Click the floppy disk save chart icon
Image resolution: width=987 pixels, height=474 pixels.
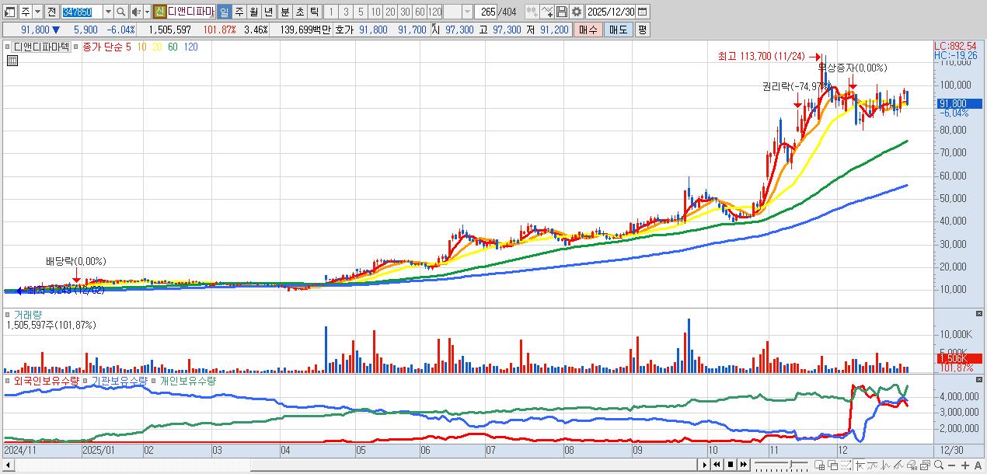point(562,12)
